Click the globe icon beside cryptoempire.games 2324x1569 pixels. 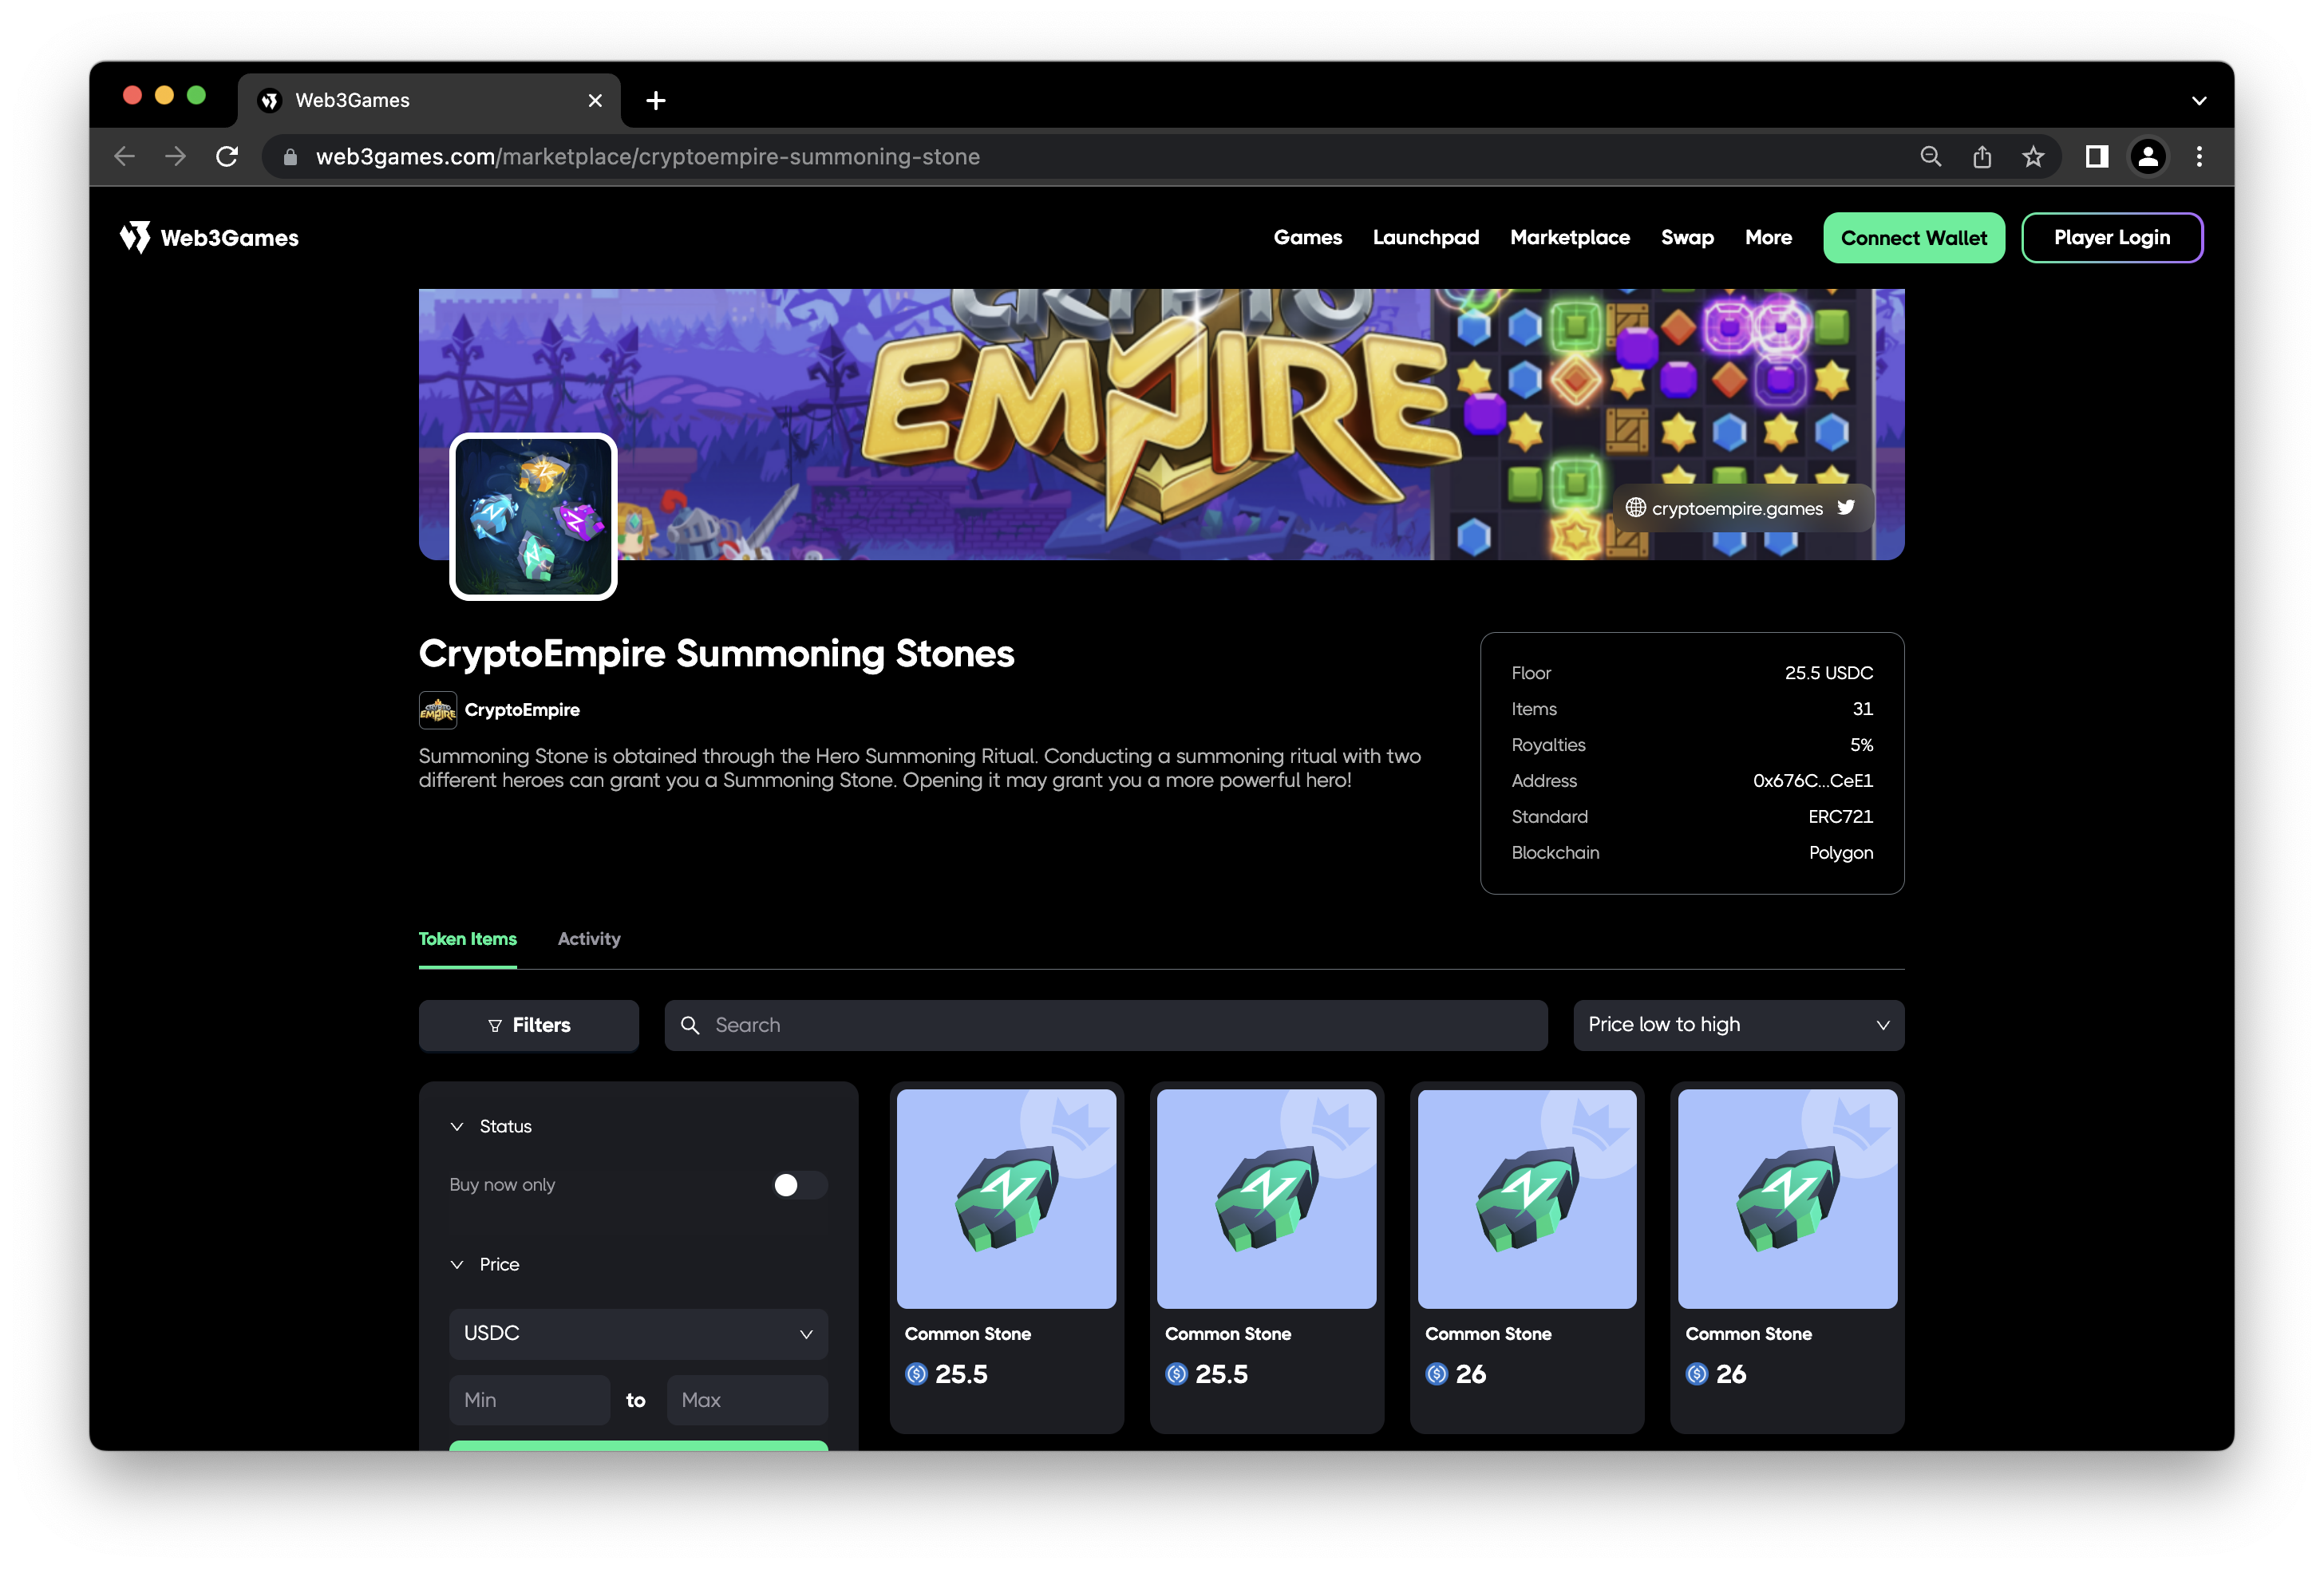1635,507
